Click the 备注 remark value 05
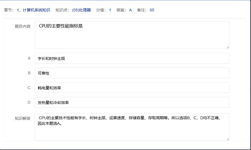 coord(152,10)
